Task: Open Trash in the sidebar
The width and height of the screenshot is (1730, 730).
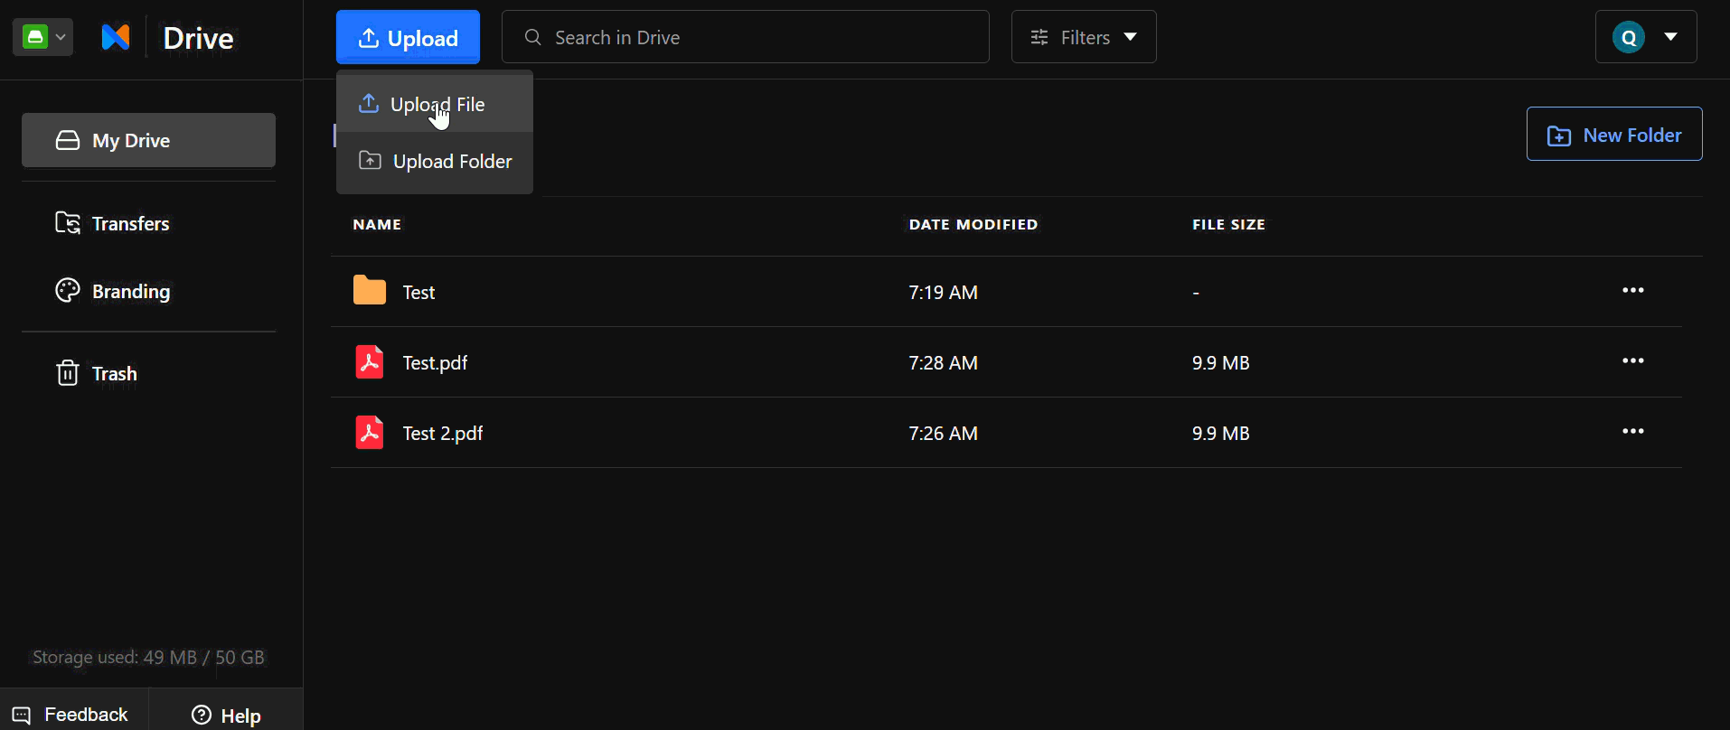Action: (x=148, y=373)
